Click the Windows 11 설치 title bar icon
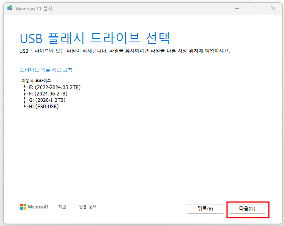Image resolution: width=284 pixels, height=226 pixels. 10,8
